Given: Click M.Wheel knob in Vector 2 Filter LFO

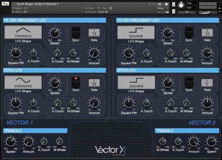Looking at the screenshot, I should click(x=186, y=53).
